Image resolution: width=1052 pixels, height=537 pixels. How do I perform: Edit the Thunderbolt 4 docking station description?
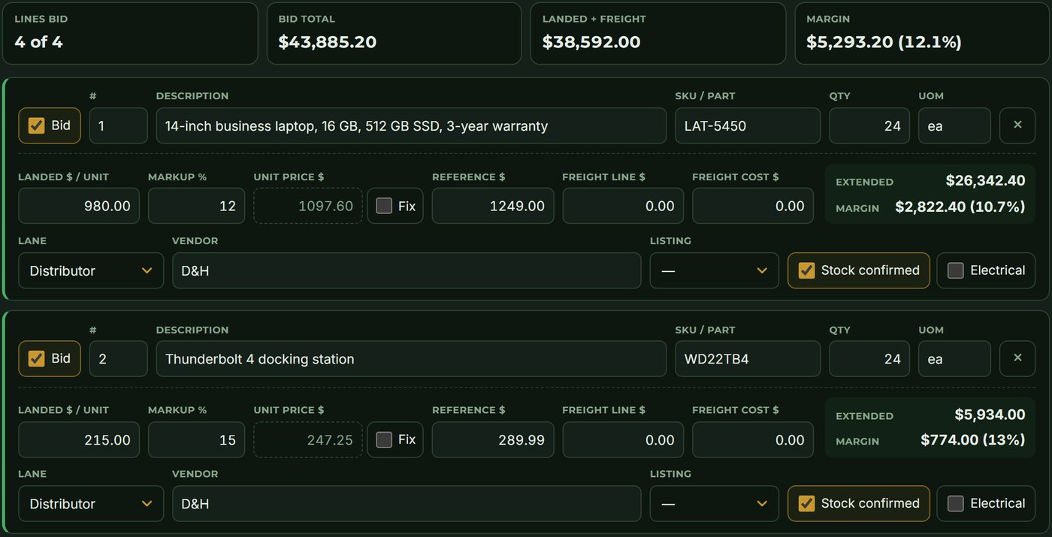point(411,358)
